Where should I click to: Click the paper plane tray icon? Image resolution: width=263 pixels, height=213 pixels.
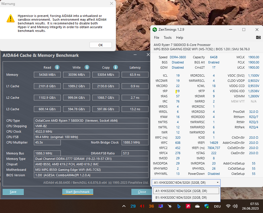click(170, 206)
